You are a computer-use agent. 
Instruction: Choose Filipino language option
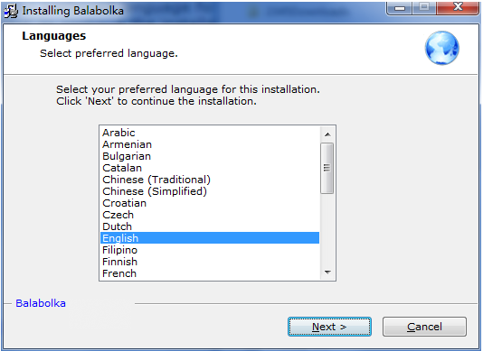(210, 250)
